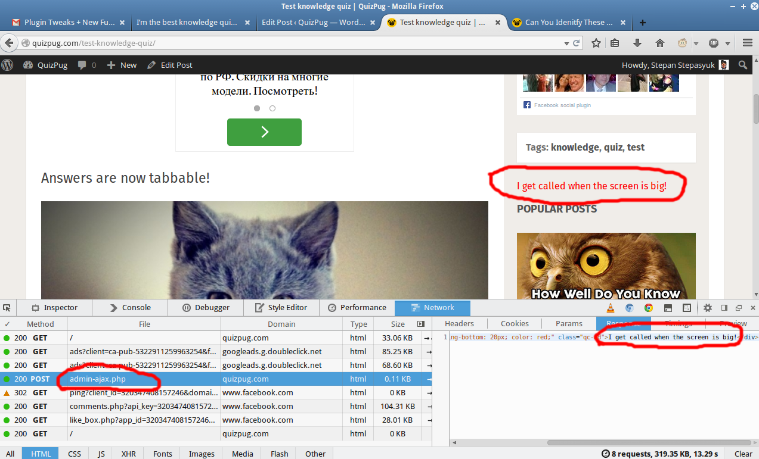Click the green next arrow button
The height and width of the screenshot is (459, 759).
click(x=264, y=132)
